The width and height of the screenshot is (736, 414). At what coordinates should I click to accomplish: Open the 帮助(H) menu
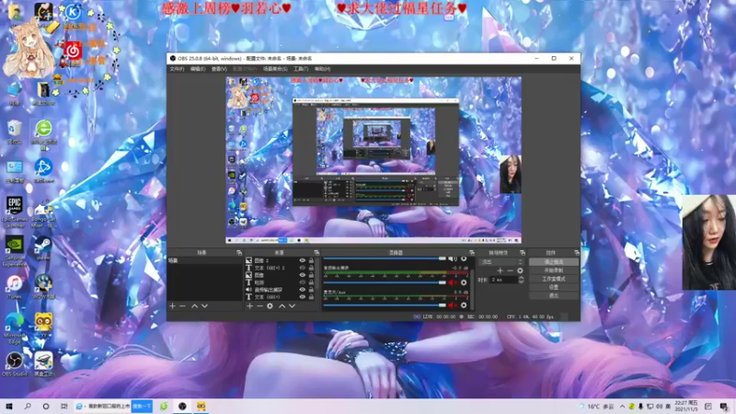323,69
